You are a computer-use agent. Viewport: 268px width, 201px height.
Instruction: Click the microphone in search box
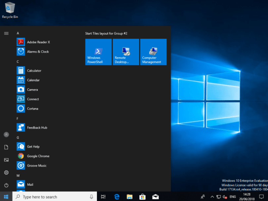click(92, 197)
